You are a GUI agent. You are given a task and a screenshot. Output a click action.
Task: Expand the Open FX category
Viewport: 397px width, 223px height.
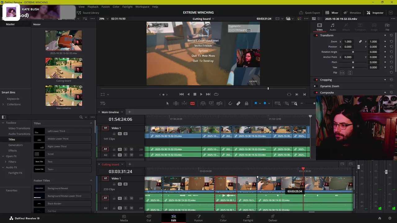click(x=3, y=156)
